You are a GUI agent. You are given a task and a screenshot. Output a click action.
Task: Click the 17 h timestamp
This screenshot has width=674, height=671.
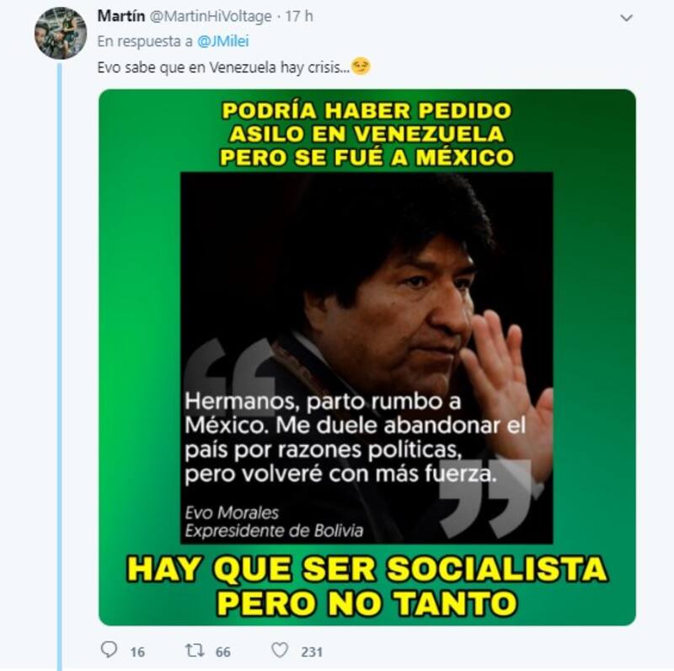299,16
